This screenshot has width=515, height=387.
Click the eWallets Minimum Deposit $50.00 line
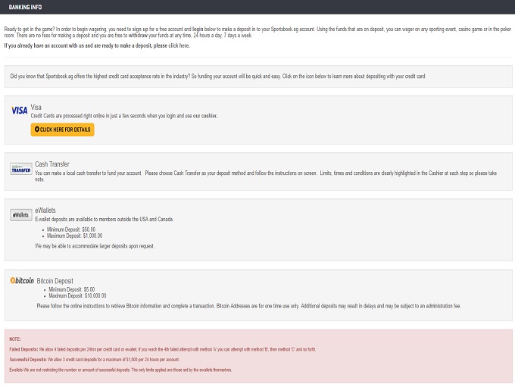(x=71, y=229)
